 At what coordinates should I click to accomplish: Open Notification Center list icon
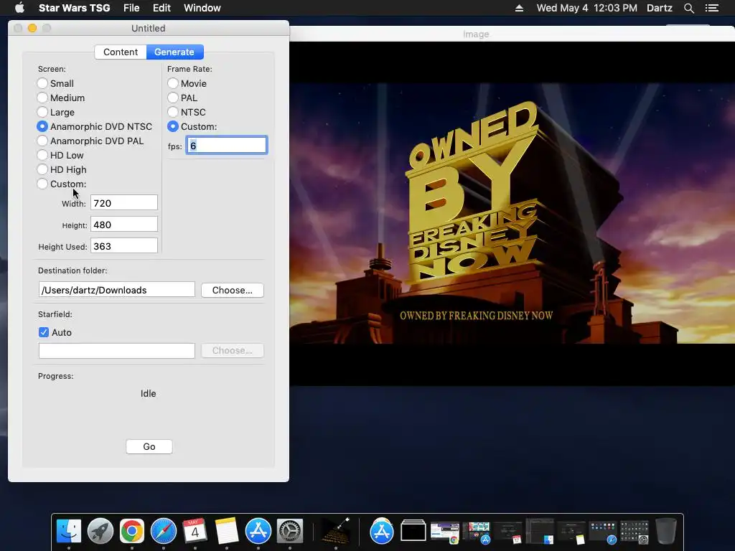712,8
